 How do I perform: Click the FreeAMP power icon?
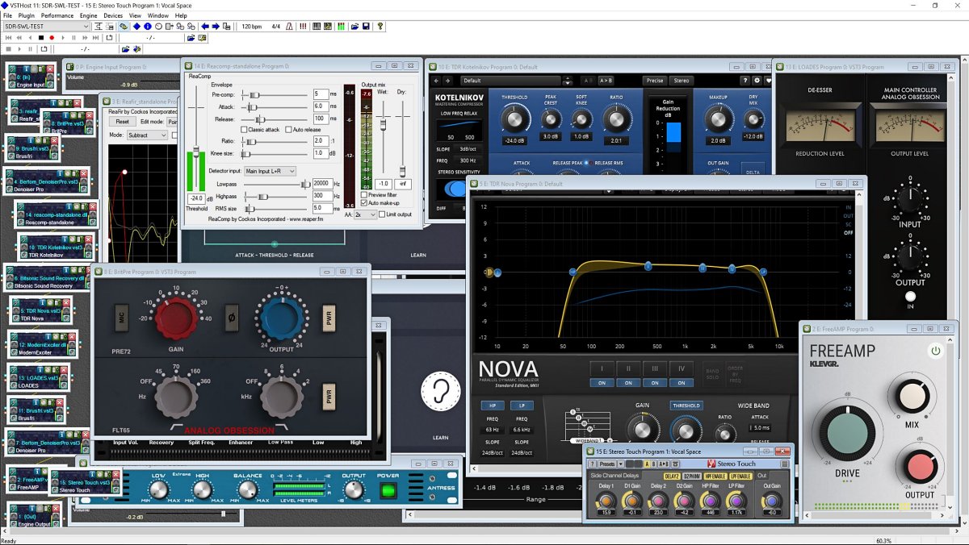935,351
